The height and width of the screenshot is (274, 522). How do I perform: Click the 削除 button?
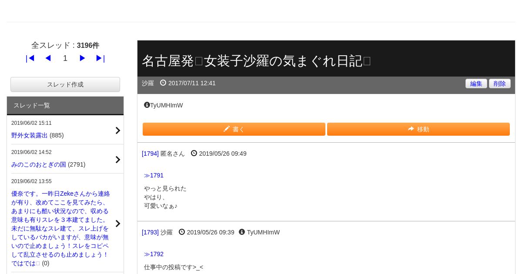pyautogui.click(x=500, y=84)
